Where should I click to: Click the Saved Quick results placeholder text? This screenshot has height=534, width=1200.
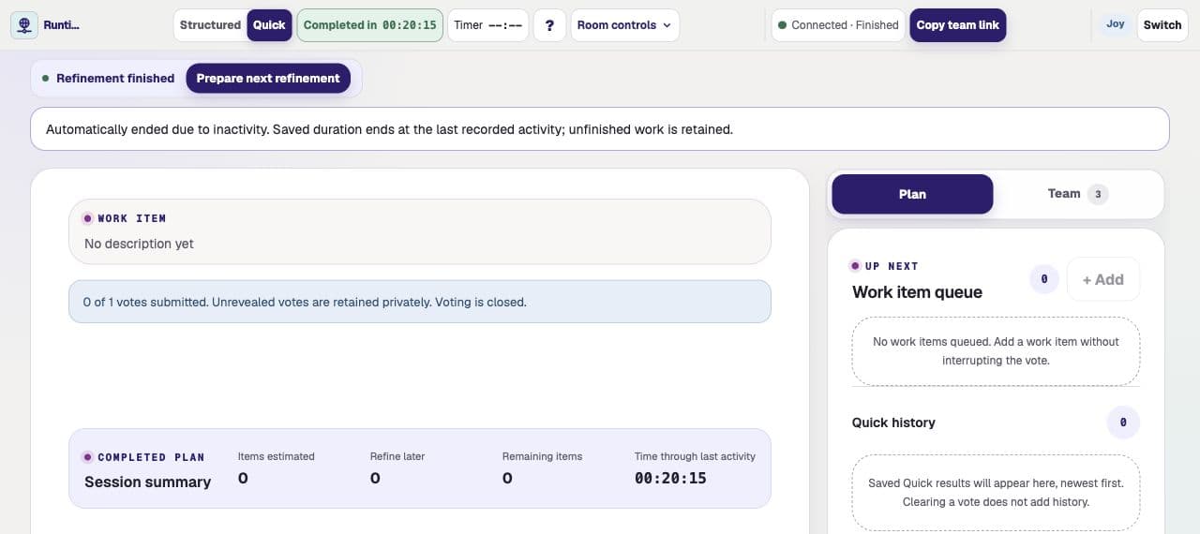pyautogui.click(x=996, y=493)
